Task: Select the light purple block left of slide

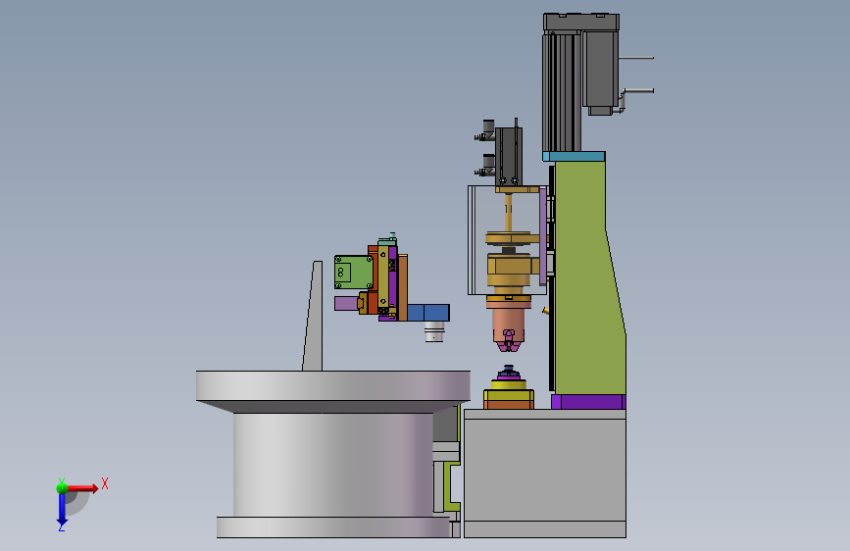Action: coord(346,303)
